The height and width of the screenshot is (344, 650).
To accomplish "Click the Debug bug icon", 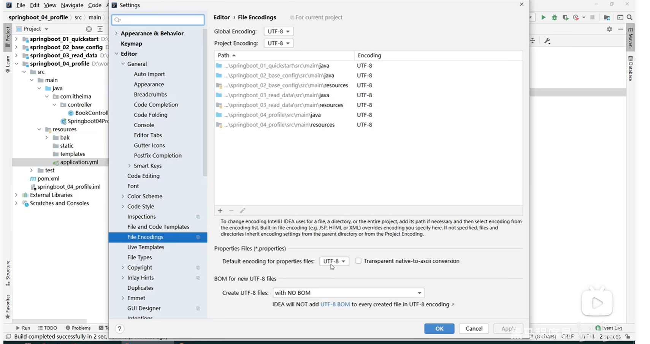I will pyautogui.click(x=555, y=17).
